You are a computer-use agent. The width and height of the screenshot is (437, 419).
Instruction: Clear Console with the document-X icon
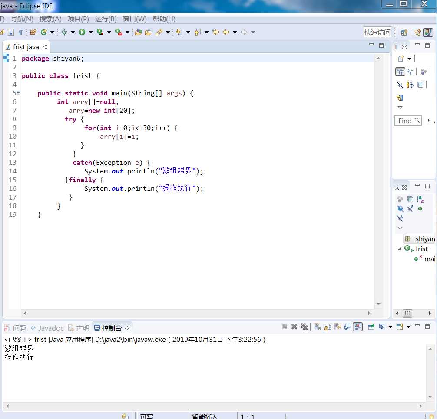tap(318, 327)
